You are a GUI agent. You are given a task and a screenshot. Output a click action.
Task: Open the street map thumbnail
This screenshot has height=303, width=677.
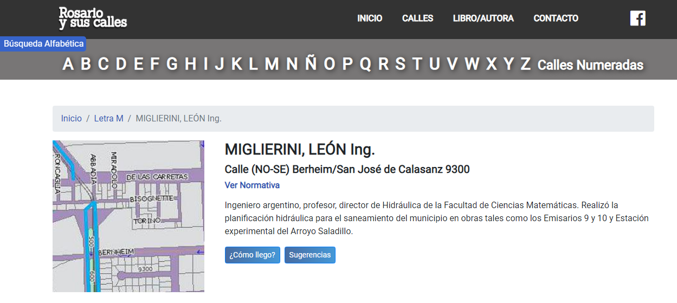coord(128,217)
